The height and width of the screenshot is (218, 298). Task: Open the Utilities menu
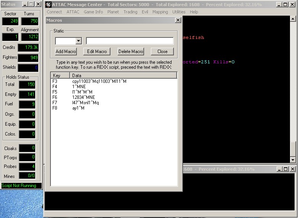coord(179,12)
